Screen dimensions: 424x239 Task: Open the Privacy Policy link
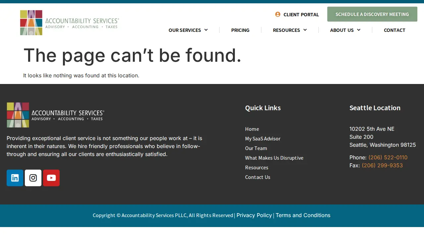click(x=254, y=215)
